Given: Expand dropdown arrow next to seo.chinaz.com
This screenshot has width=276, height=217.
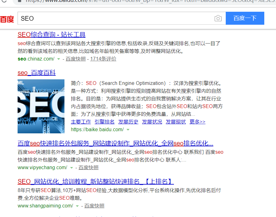Looking at the screenshot, I should (59, 59).
